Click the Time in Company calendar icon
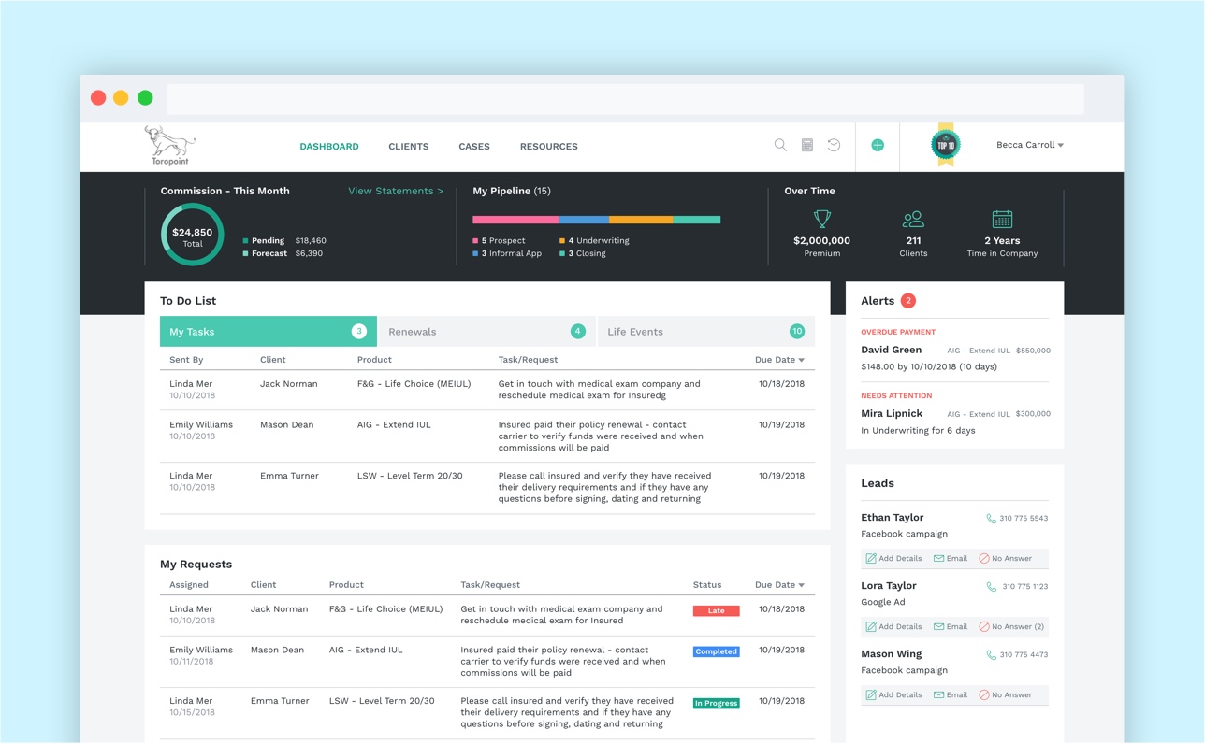 coord(1002,220)
